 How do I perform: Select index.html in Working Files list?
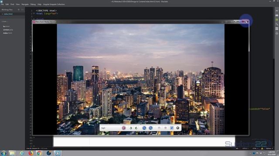[x=8, y=14]
